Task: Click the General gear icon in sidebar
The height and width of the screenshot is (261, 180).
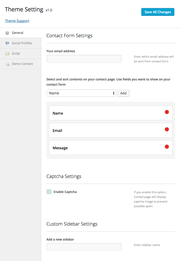Action: tap(7, 33)
